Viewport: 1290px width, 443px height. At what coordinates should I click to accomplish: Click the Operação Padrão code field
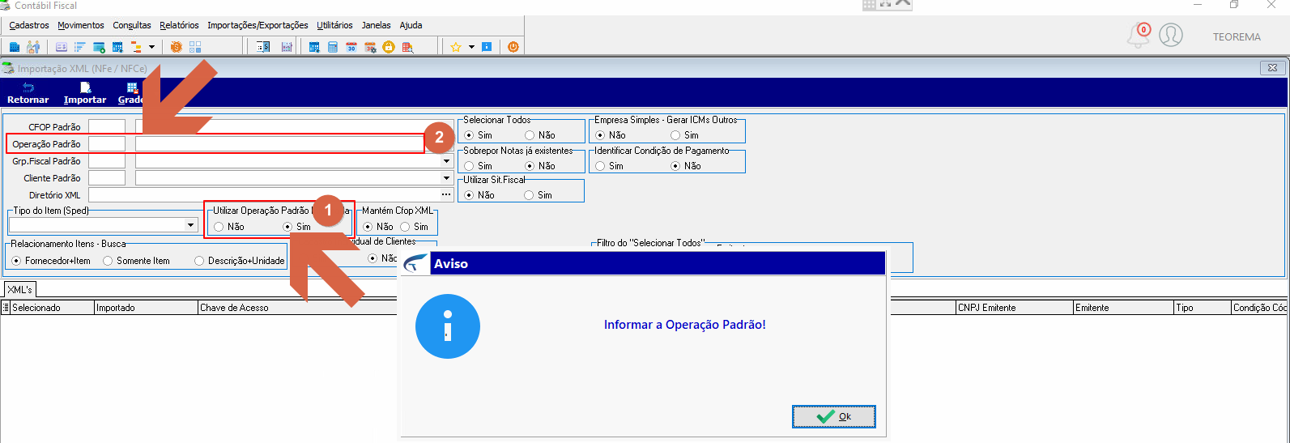coord(107,144)
